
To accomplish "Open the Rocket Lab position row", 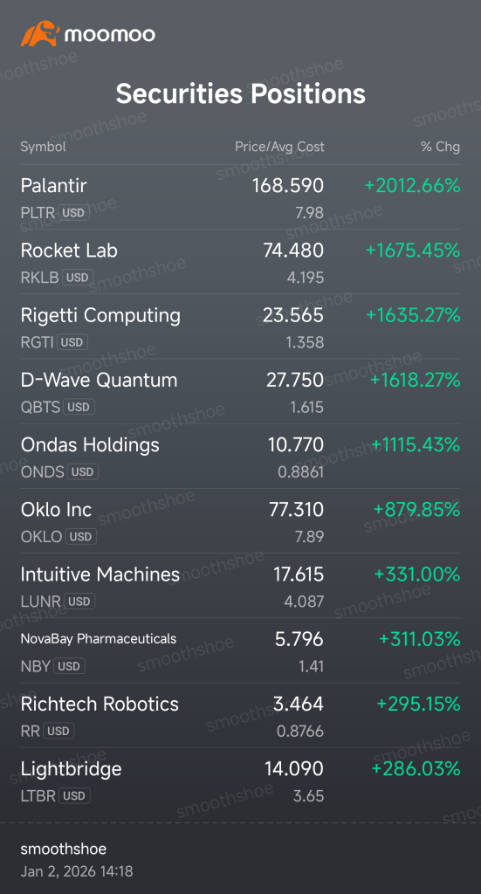I will 240,262.
